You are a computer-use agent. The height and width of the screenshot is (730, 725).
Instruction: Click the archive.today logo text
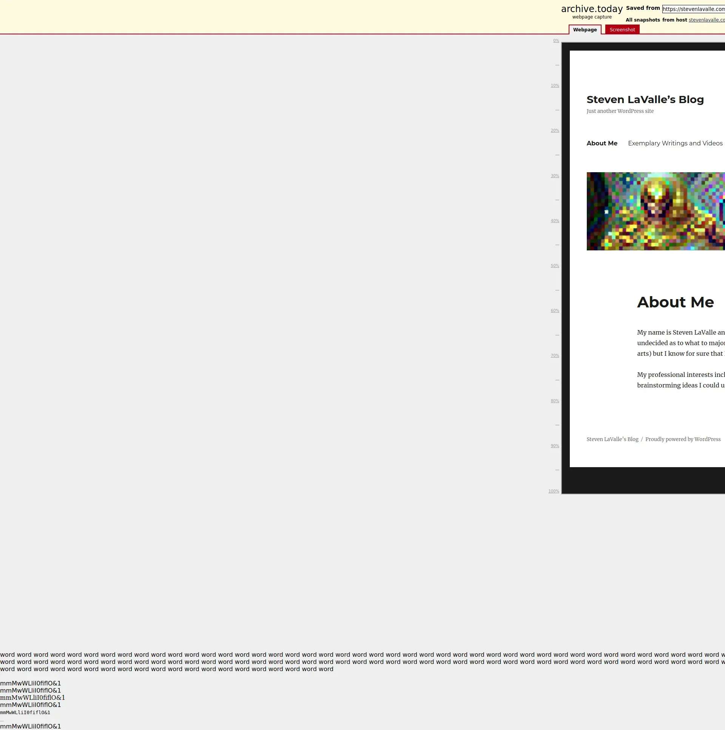click(x=591, y=9)
